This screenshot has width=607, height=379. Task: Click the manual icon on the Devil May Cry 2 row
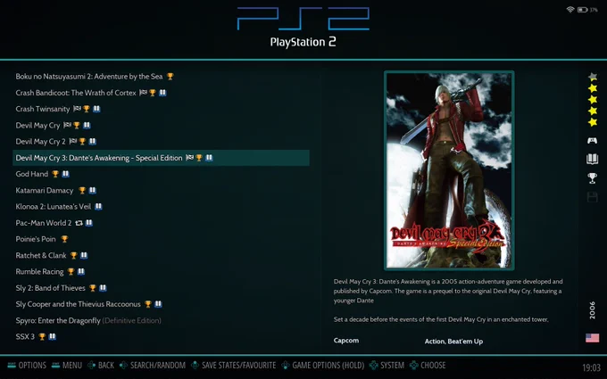pos(93,142)
